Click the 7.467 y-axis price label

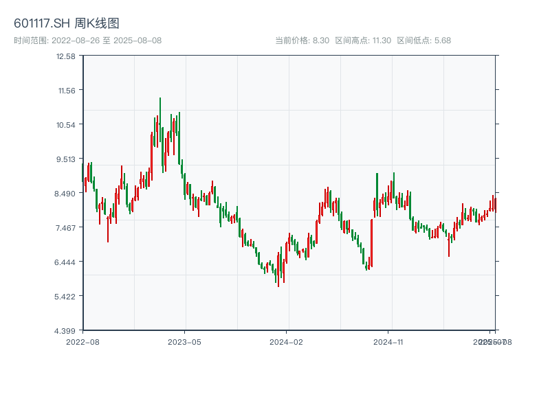[67, 228]
